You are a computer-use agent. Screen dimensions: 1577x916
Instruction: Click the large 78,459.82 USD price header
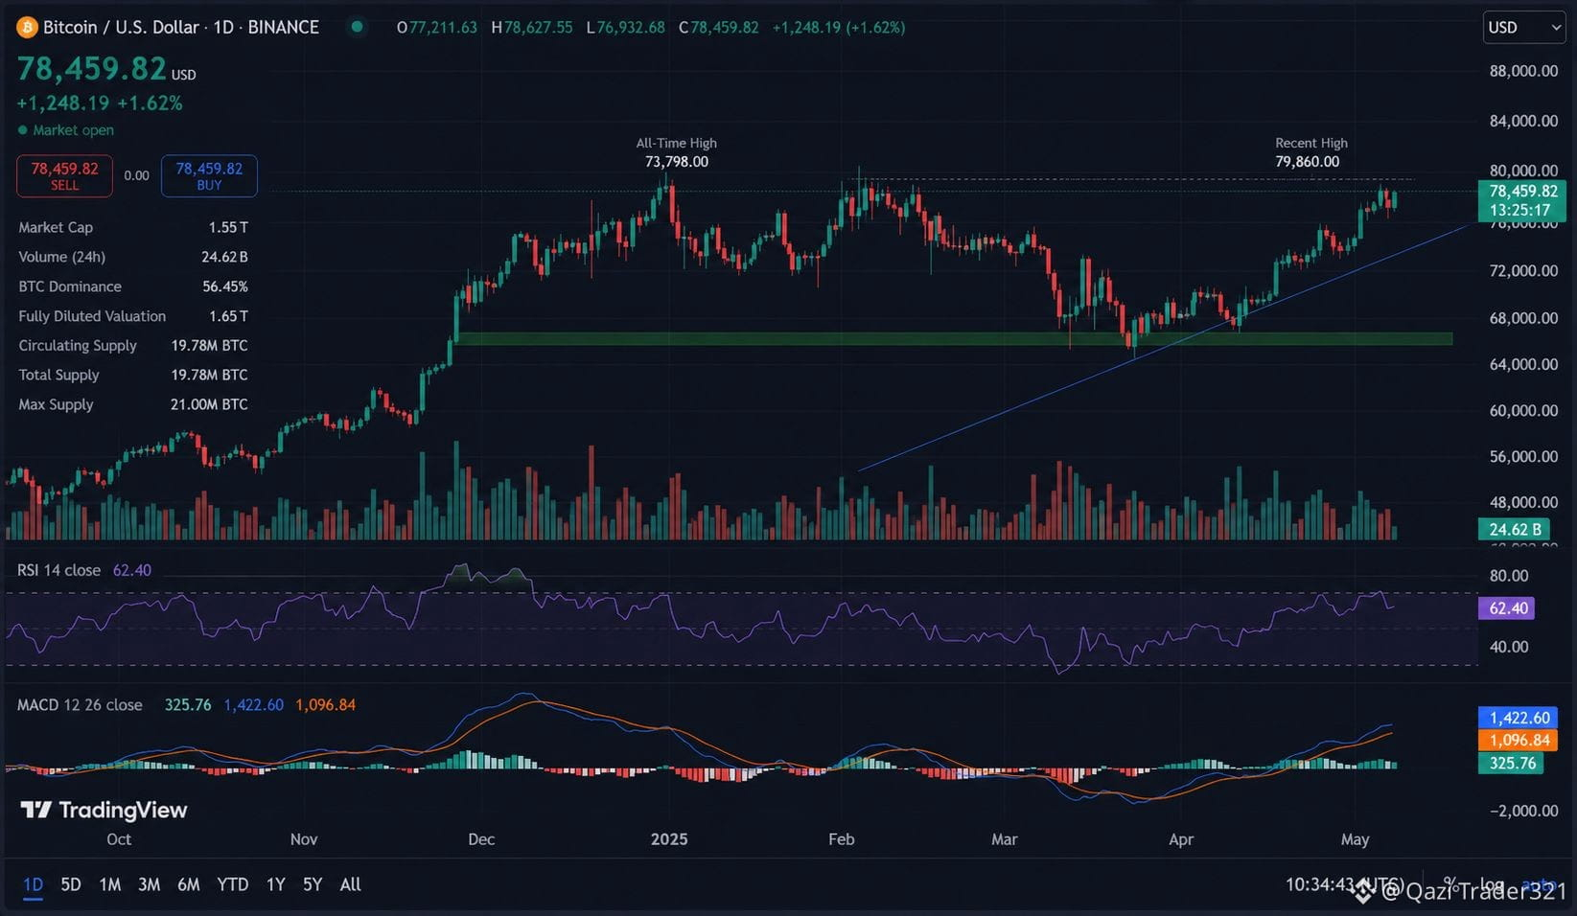[106, 69]
